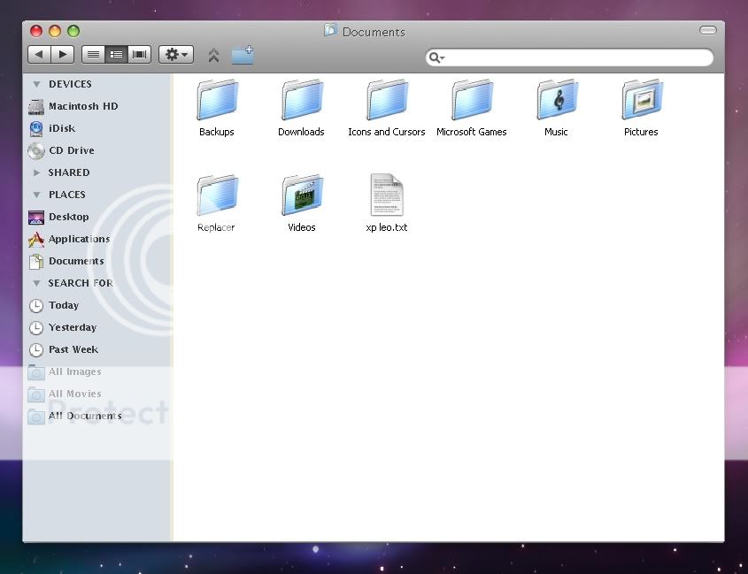Open the Microsoft Games folder
The width and height of the screenshot is (748, 574).
coord(471,101)
